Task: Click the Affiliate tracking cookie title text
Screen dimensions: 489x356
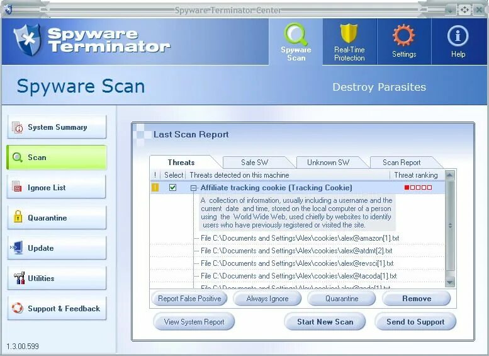Action: (x=276, y=188)
